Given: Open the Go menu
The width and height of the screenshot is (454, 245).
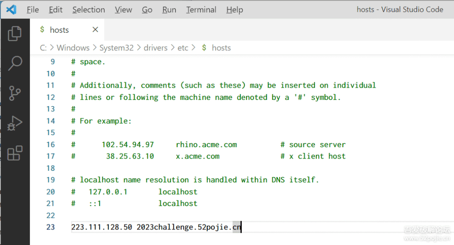Looking at the screenshot, I should pyautogui.click(x=147, y=10).
